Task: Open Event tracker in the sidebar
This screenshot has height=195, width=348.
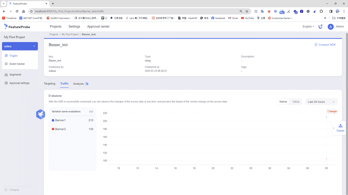Action: (17, 64)
